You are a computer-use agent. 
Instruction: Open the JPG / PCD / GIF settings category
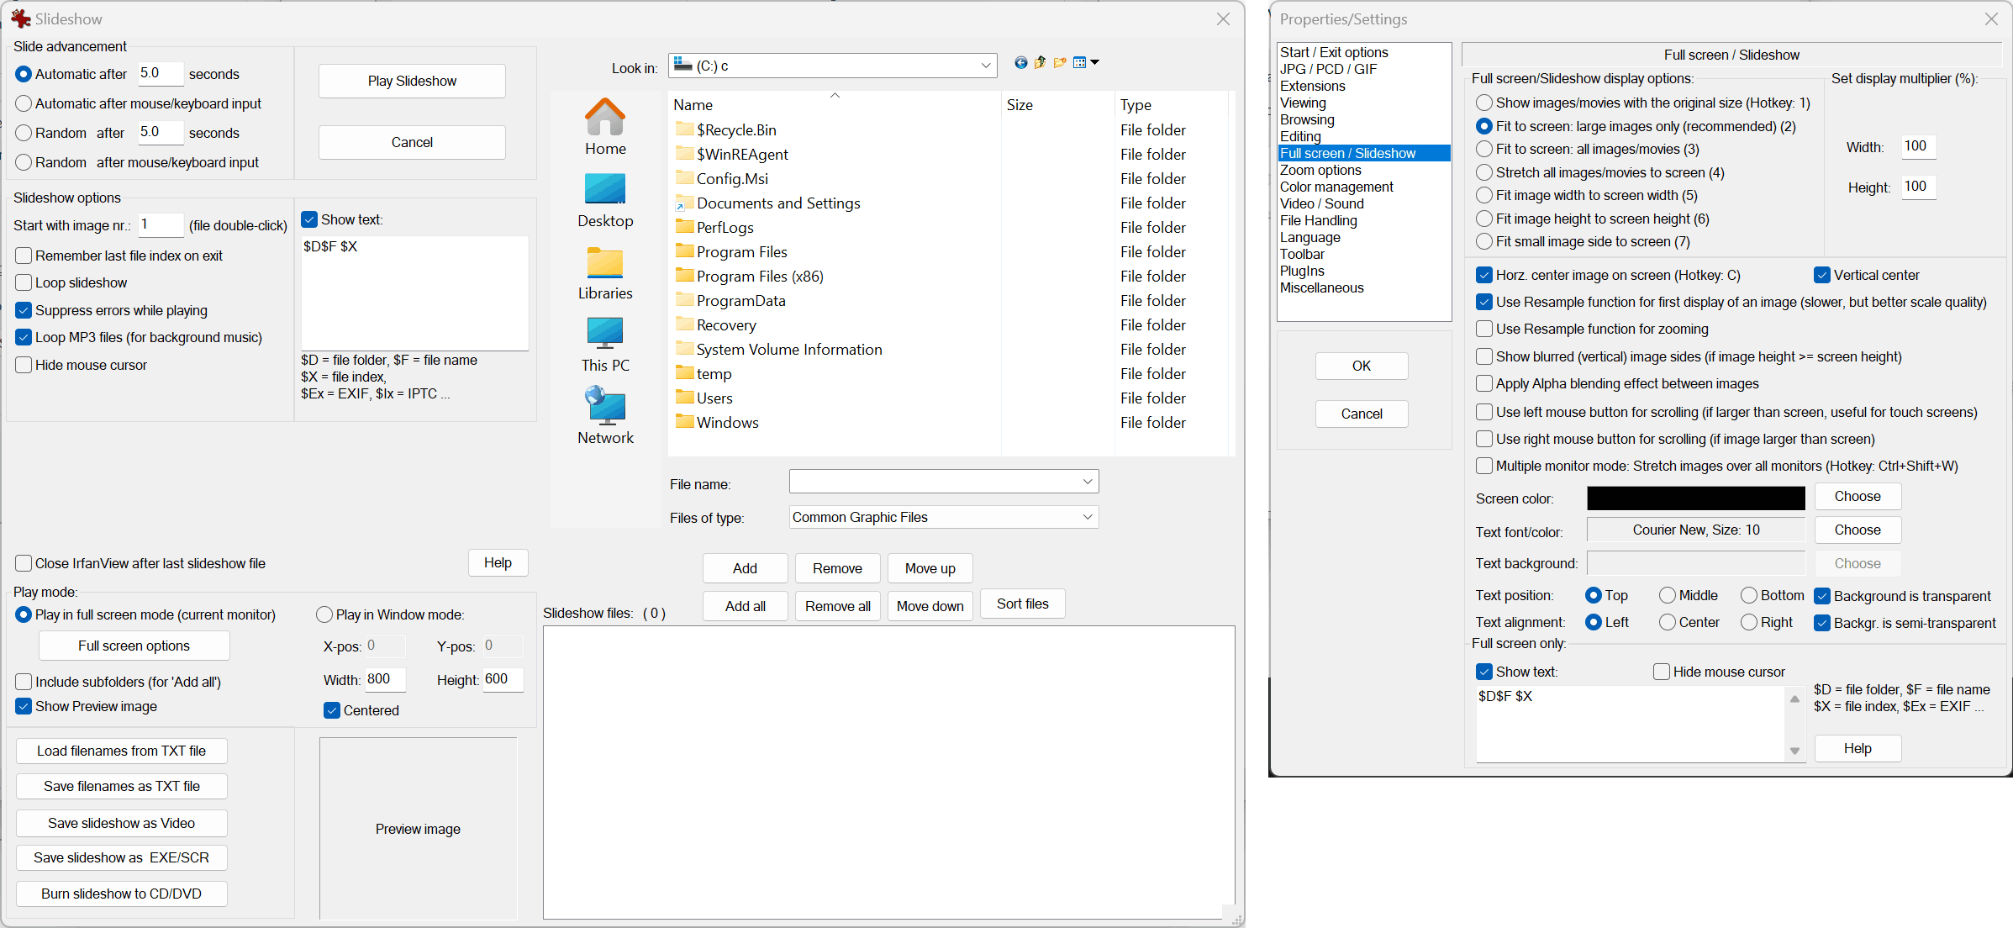point(1328,69)
